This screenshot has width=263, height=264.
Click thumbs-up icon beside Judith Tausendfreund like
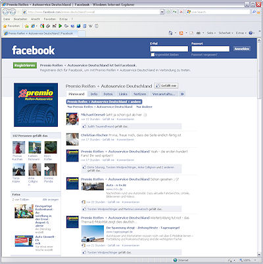pyautogui.click(x=84, y=126)
